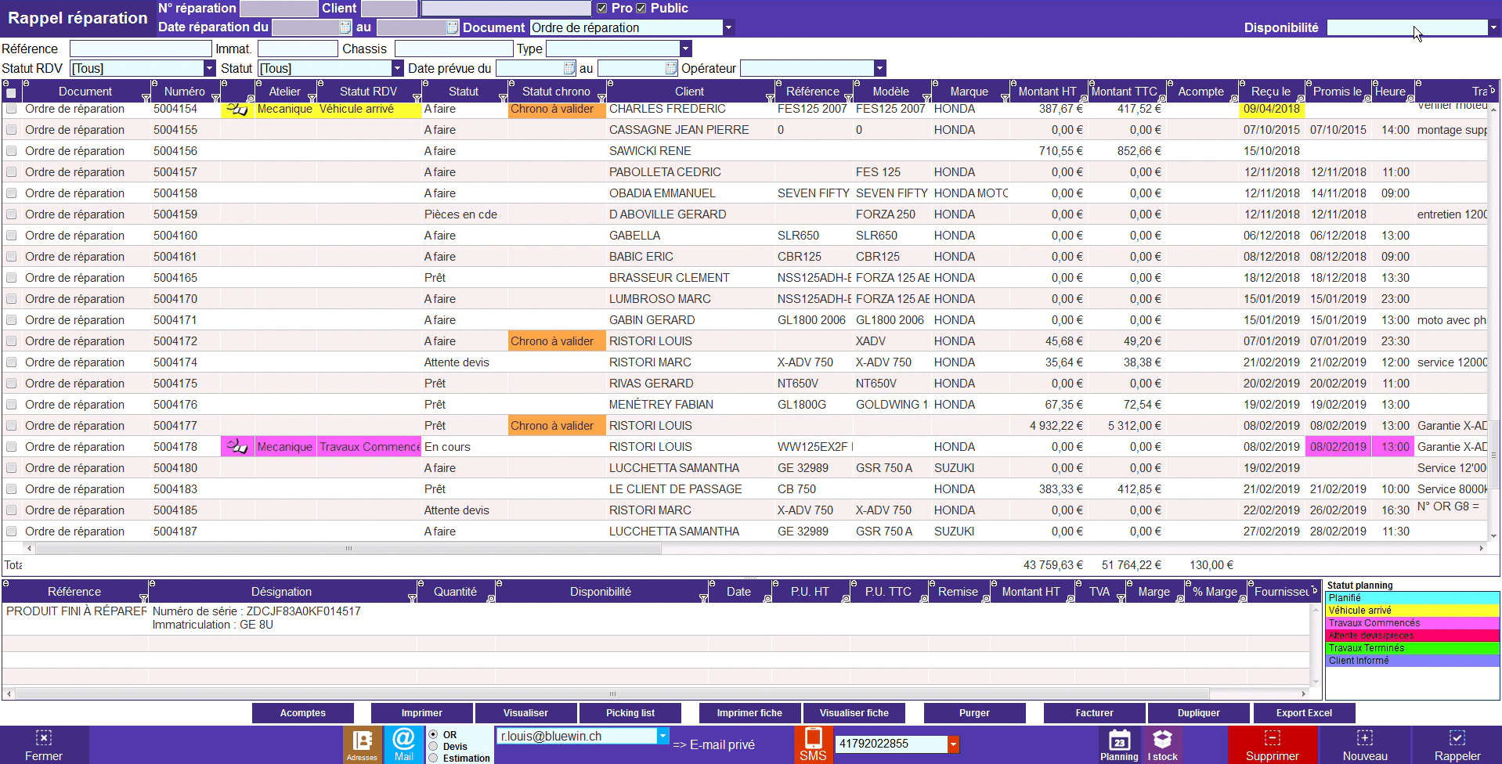1502x764 pixels.
Task: Create a new record with Nouveau
Action: (1364, 744)
